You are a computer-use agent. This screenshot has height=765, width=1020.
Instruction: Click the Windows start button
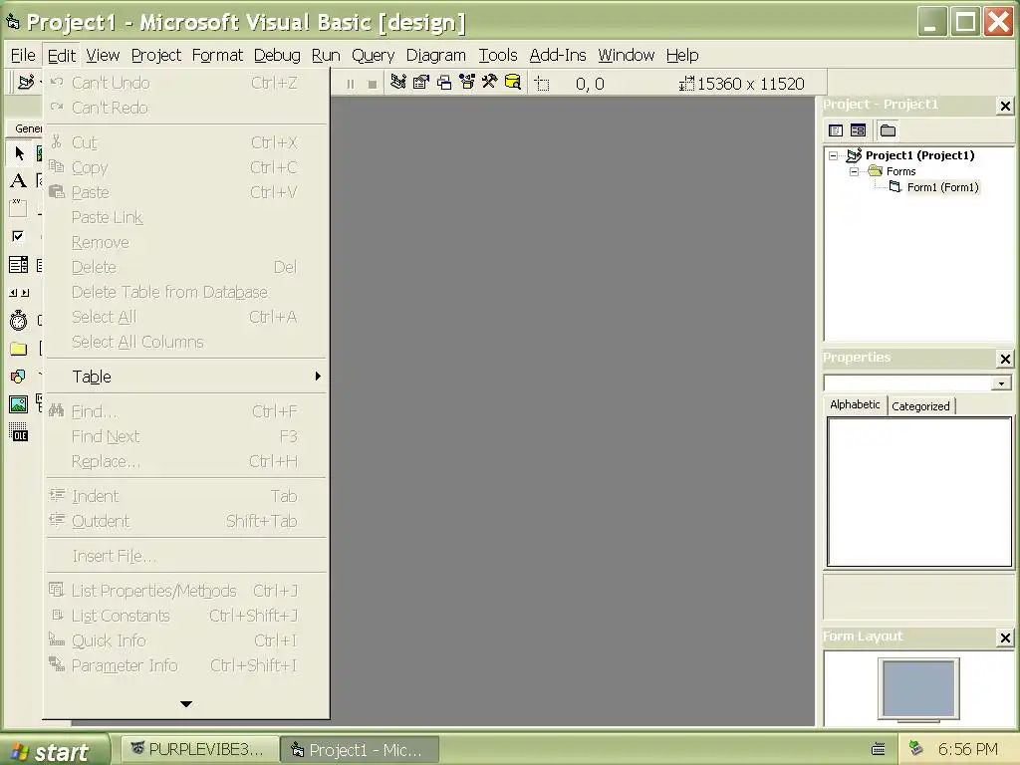coord(55,751)
